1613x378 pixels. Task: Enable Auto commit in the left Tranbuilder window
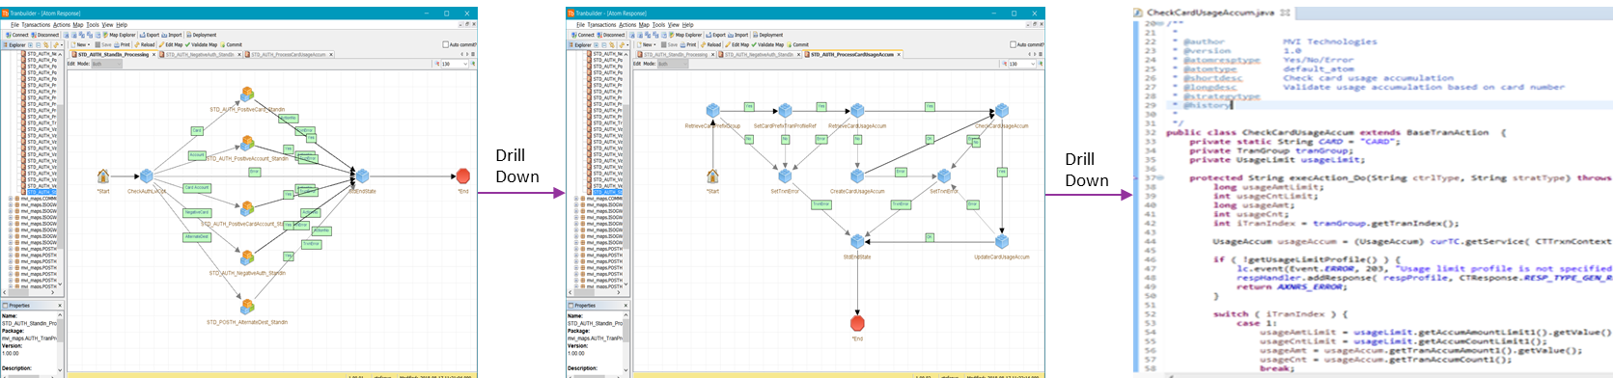(446, 44)
